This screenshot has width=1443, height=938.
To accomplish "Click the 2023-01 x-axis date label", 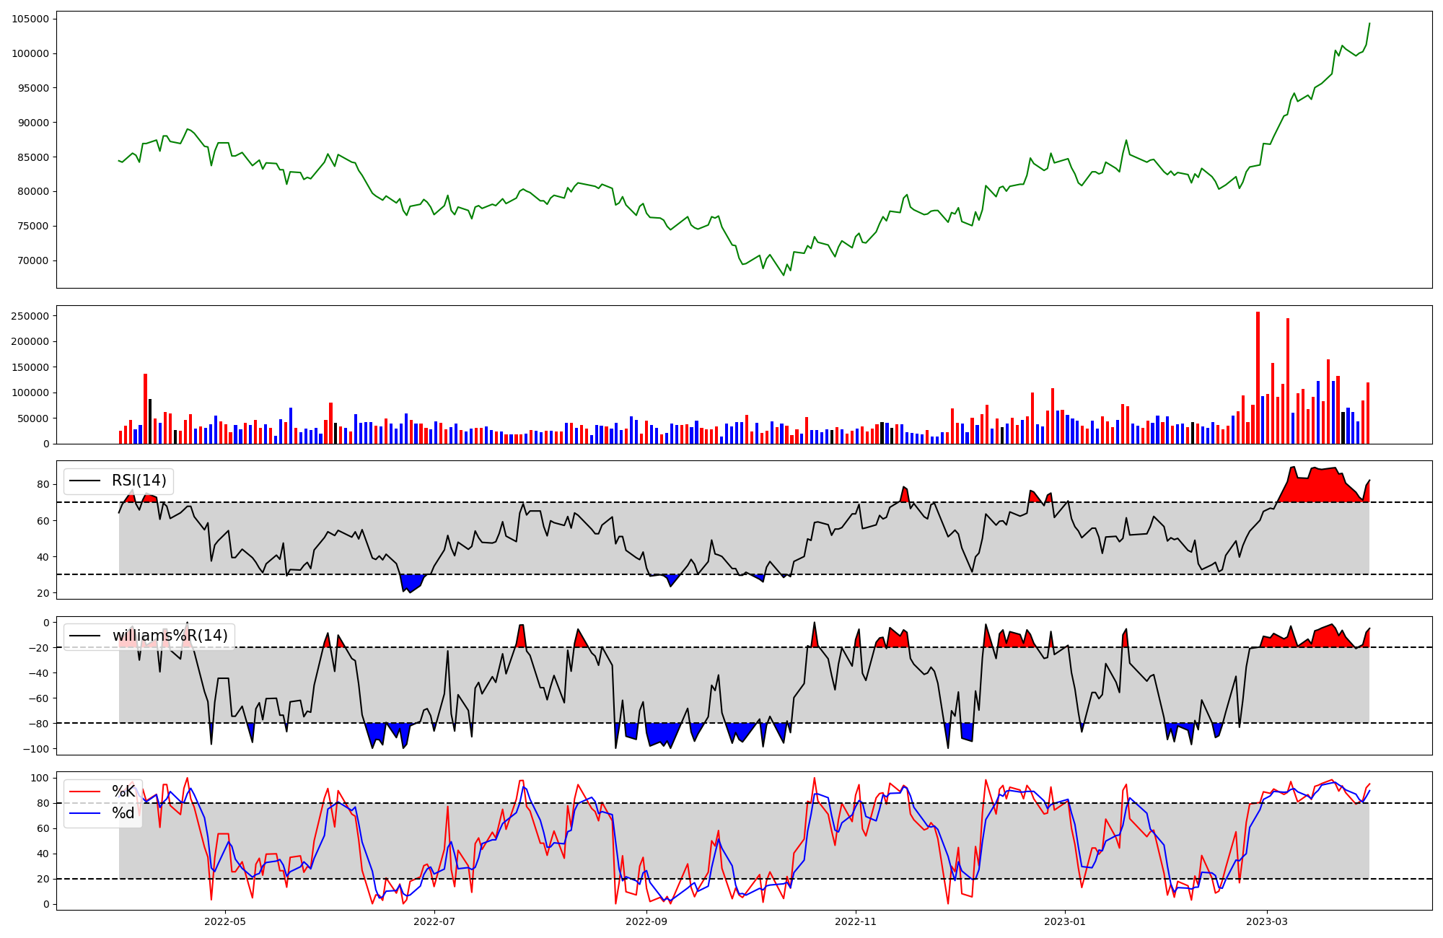I will click(x=1065, y=921).
